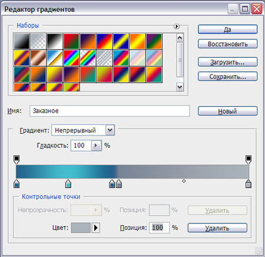Image resolution: width=265 pixels, height=257 pixels.
Task: Click the active Удалить button
Action: [x=217, y=228]
